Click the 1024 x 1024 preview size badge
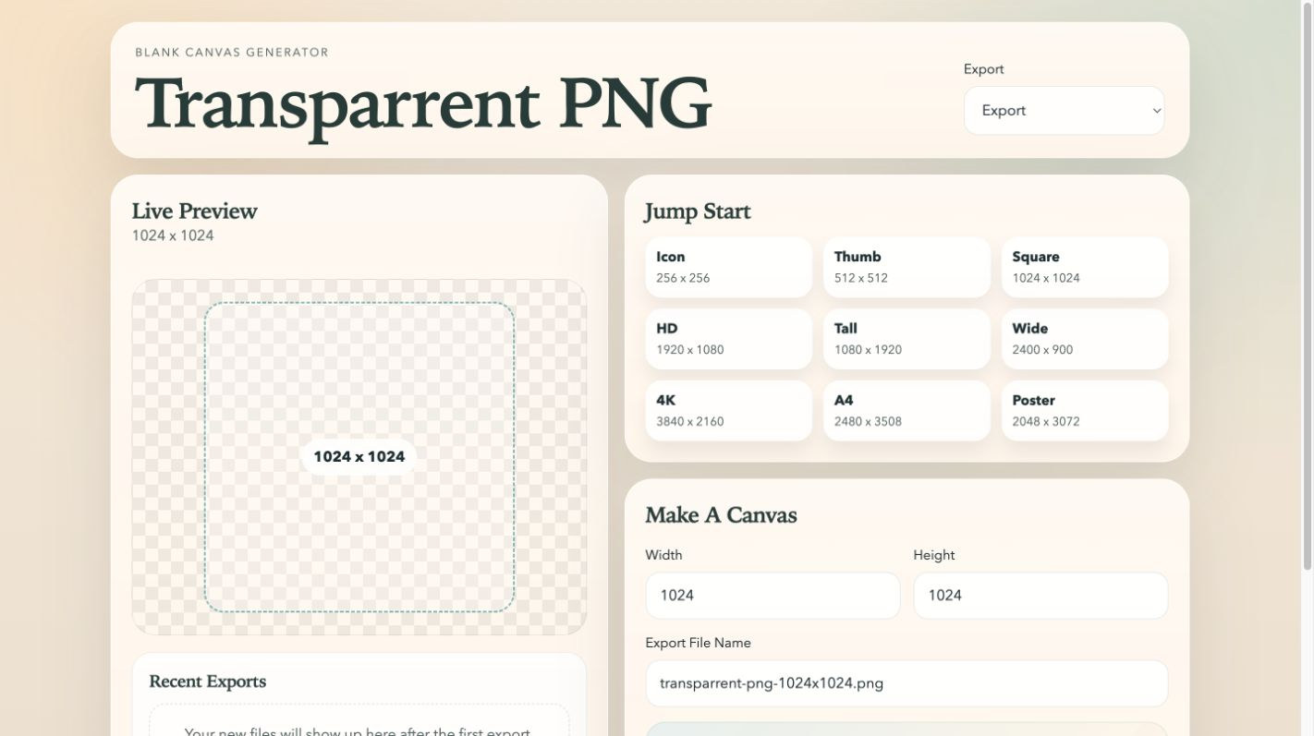1314x736 pixels. (x=359, y=456)
